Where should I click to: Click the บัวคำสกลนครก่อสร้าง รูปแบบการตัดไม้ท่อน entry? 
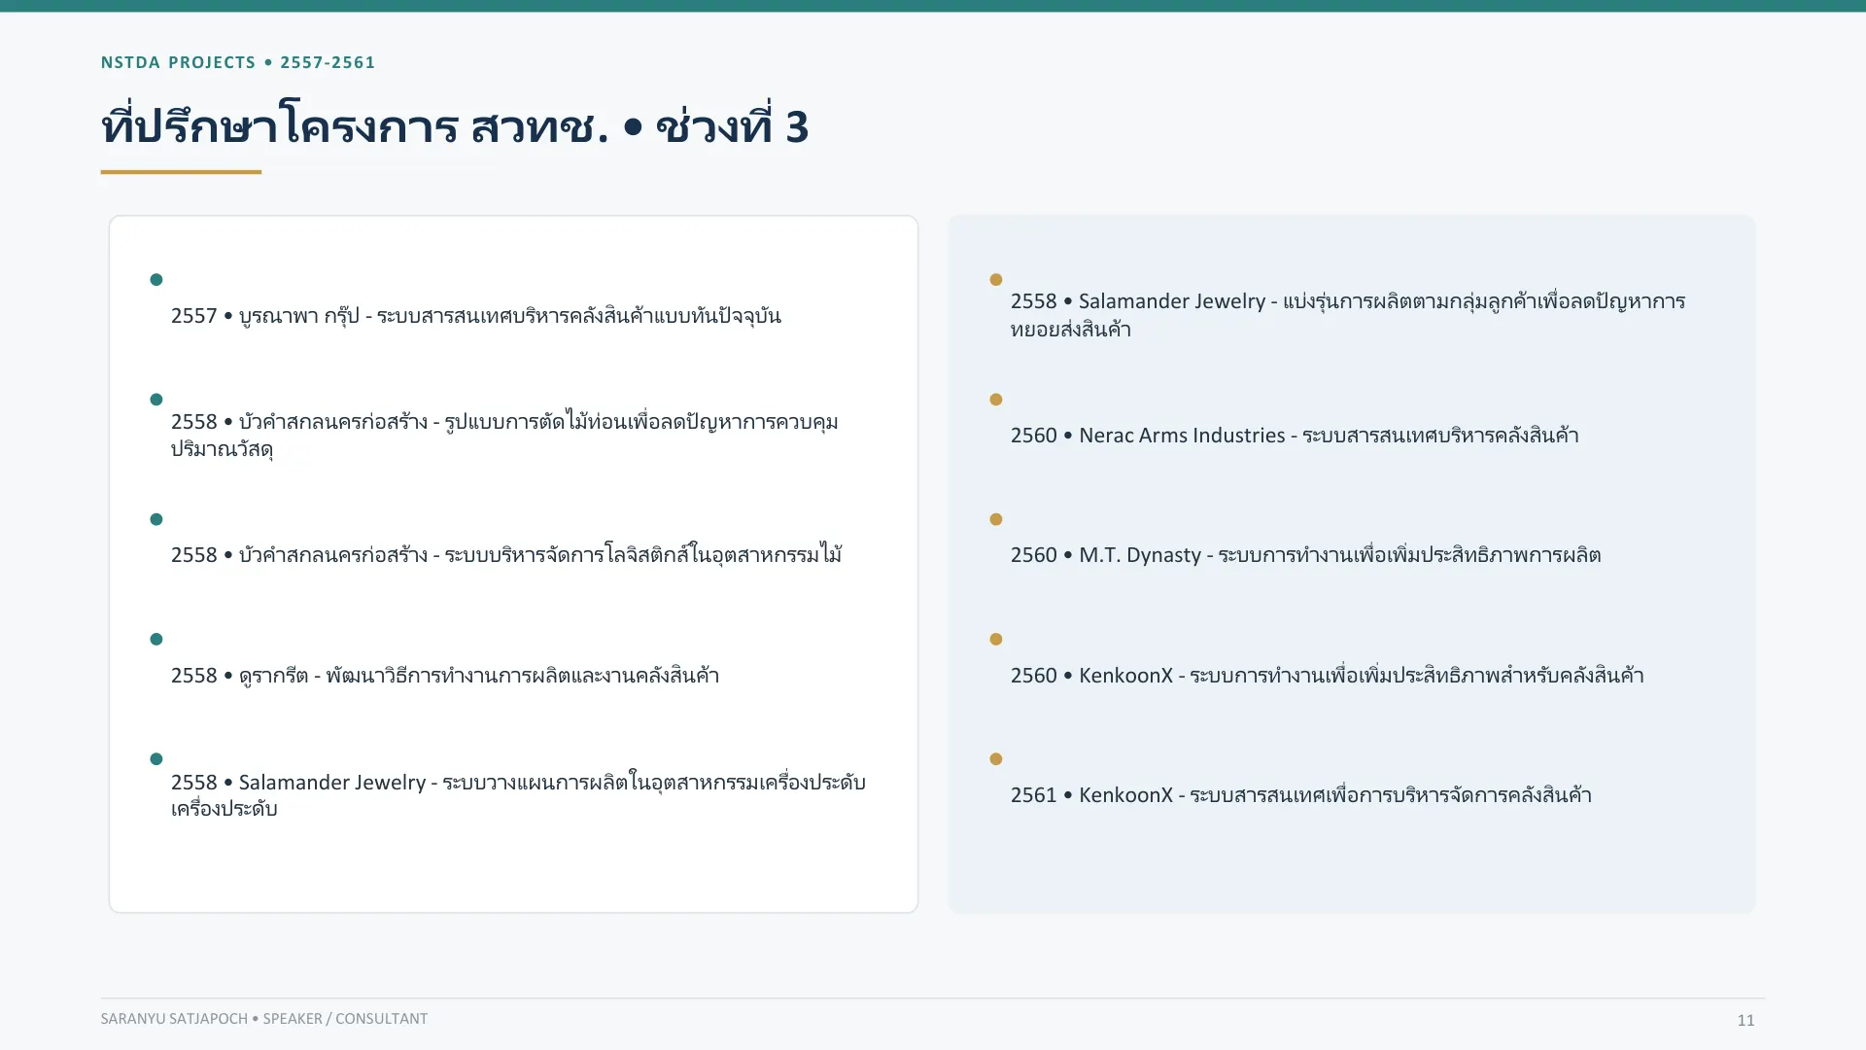coord(504,435)
